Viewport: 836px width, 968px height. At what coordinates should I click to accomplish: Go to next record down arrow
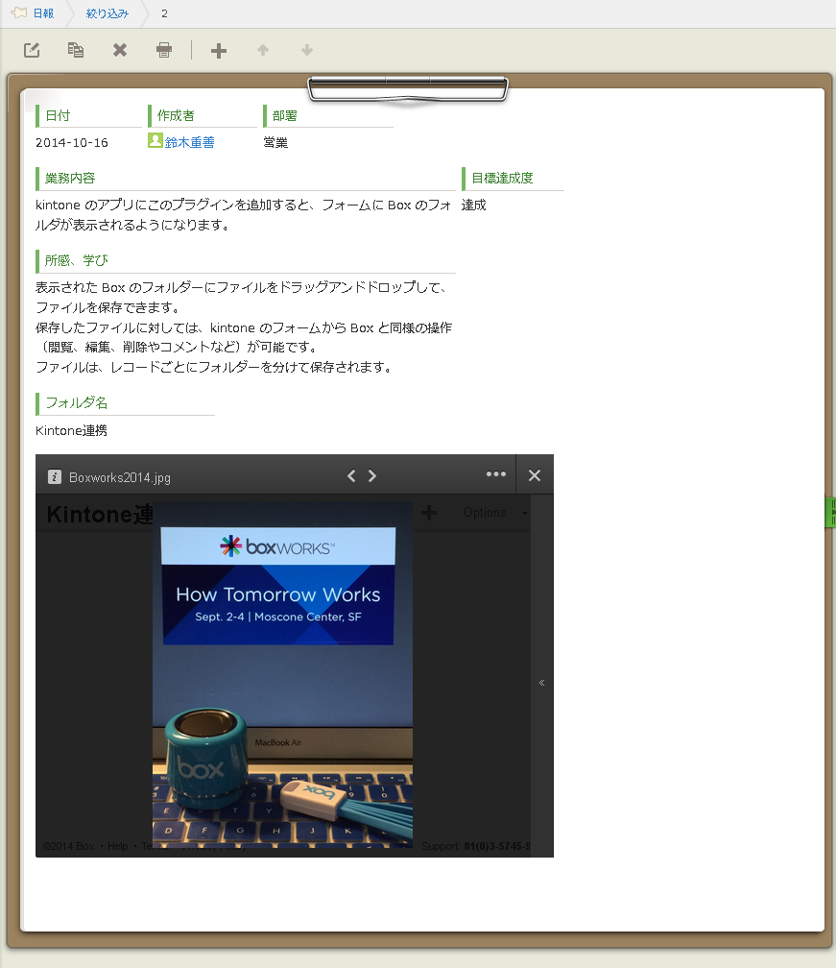306,50
